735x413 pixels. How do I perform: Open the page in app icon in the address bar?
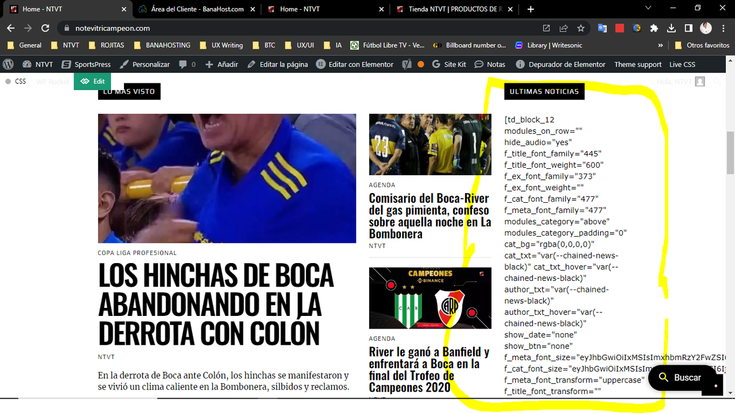546,28
